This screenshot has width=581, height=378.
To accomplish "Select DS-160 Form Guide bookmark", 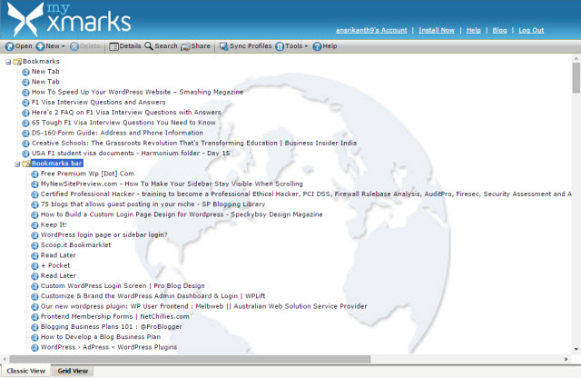I will click(117, 133).
